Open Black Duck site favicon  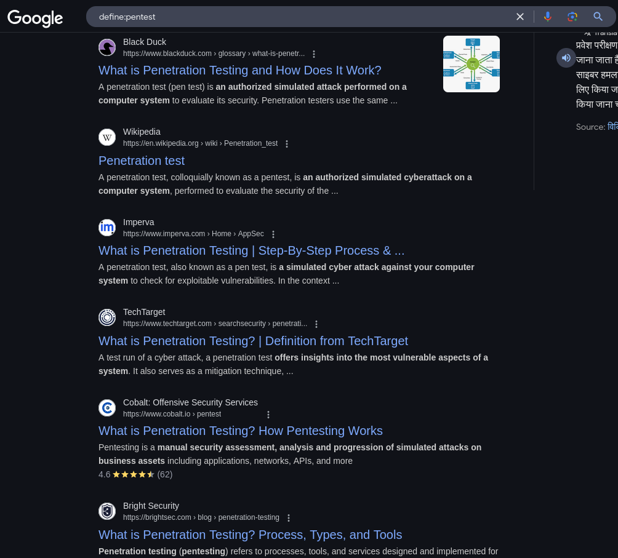coord(107,47)
